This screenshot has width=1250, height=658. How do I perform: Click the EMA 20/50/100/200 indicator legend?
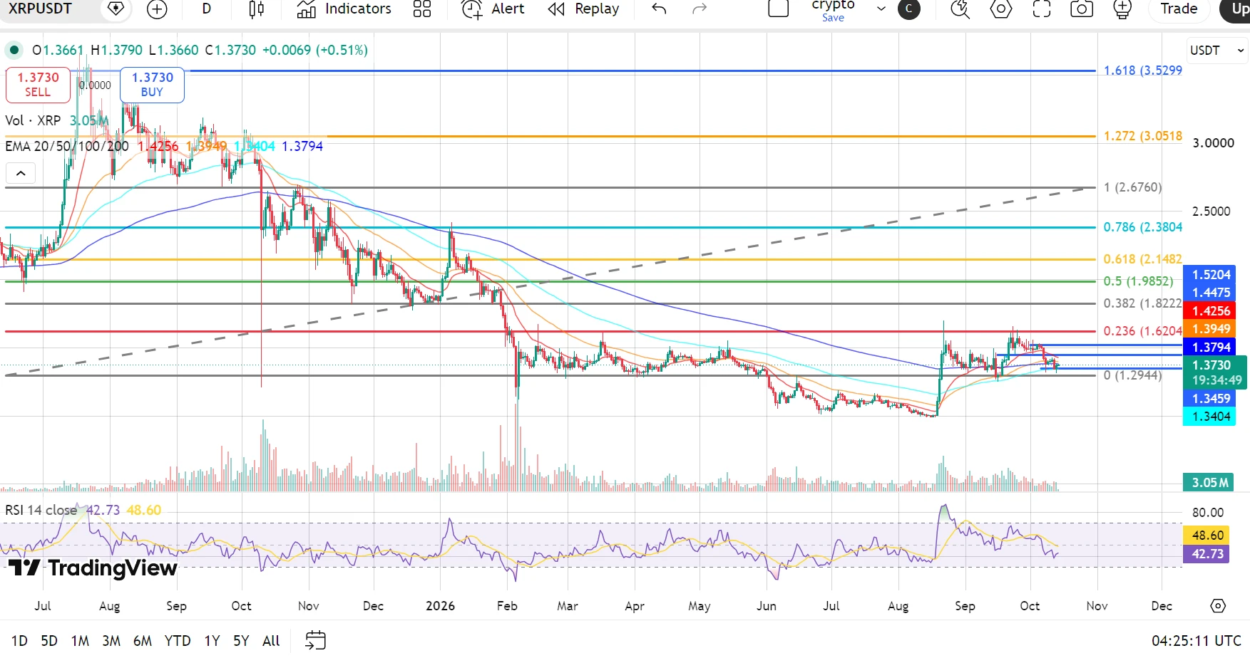click(x=67, y=147)
